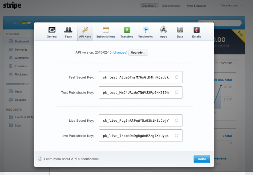The height and width of the screenshot is (175, 253).
Task: Open Logs in the sidebar
Action: click(18, 125)
